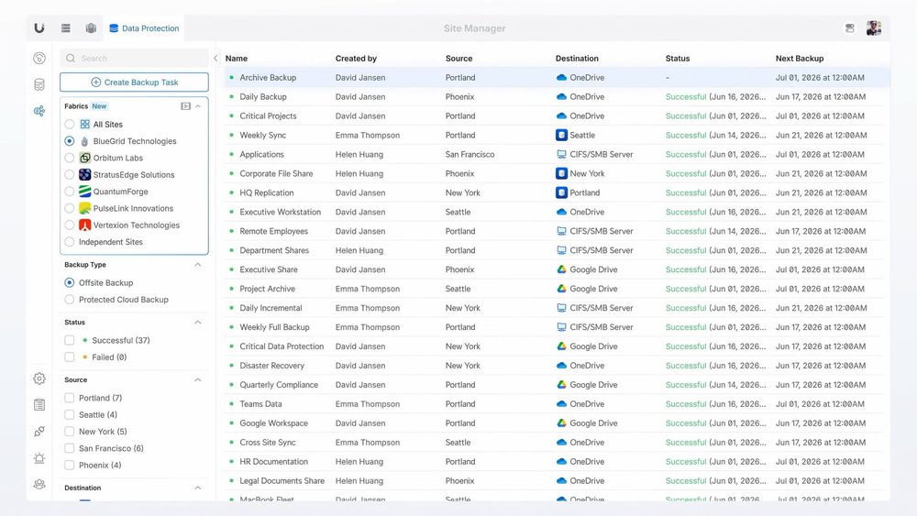Open the integrations plug icon in sidebar
Screen dimensions: 917x516
39,432
